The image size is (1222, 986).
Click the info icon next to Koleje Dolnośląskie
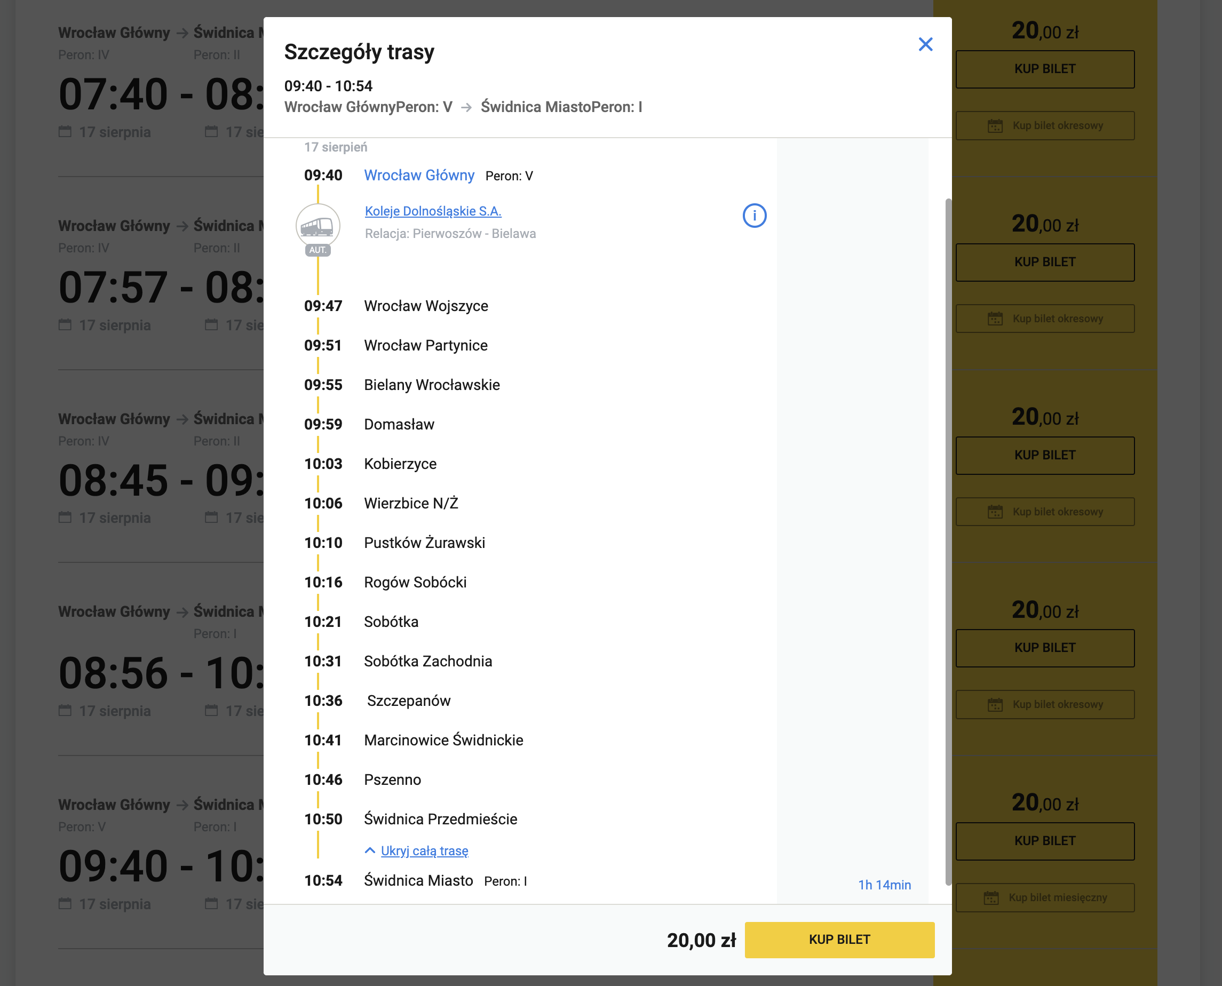(x=755, y=214)
